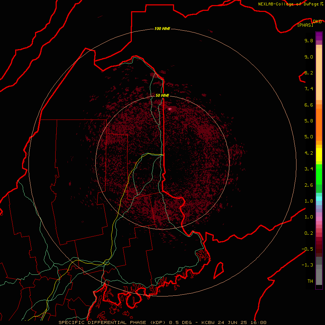Click the 8.2 color scale value
Image resolution: width=325 pixels, height=325 pixels.
(309, 73)
